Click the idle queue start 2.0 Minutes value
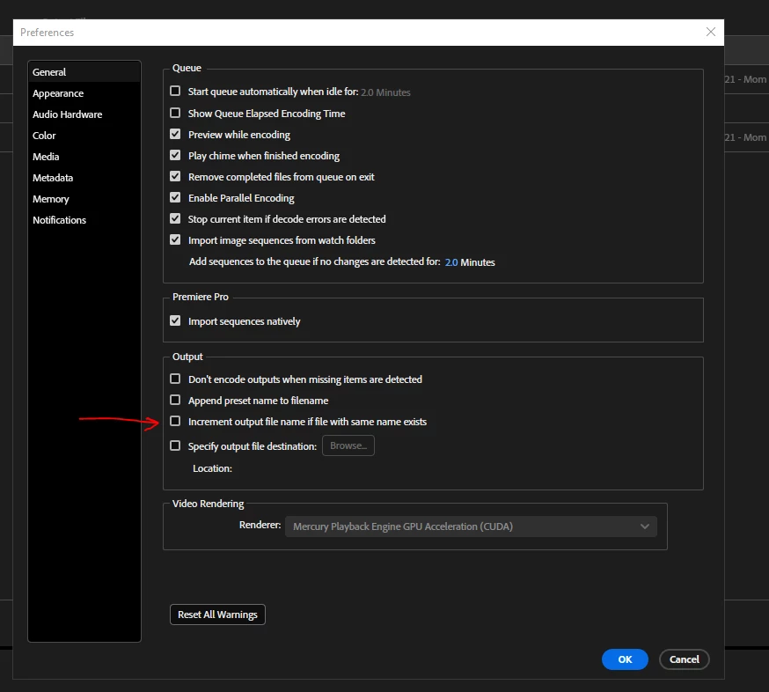The width and height of the screenshot is (769, 692). (x=385, y=92)
